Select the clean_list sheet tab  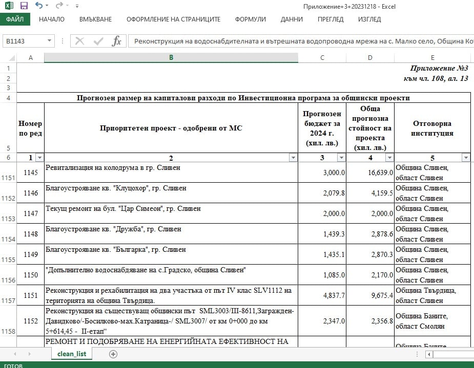(x=72, y=354)
